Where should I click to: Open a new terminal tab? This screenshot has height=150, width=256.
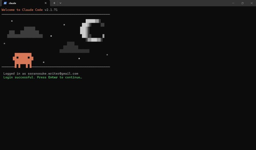(x=54, y=3)
